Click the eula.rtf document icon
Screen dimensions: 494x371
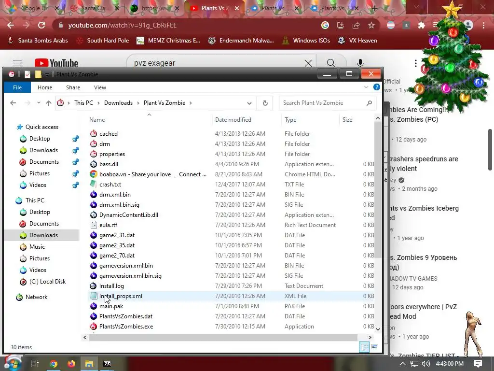94,225
